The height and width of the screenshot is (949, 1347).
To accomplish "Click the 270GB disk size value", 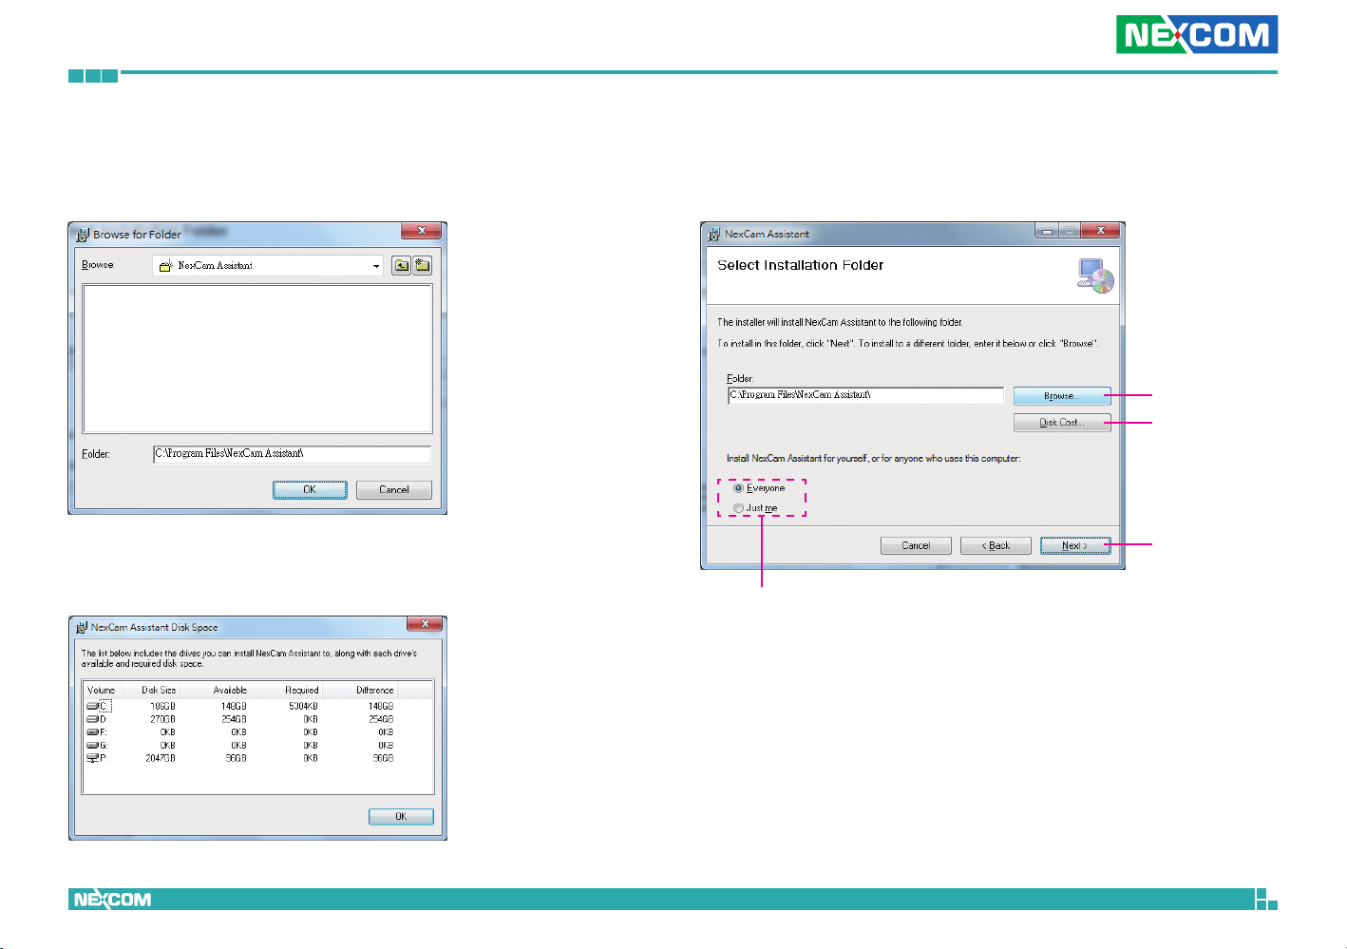I will coord(162,720).
